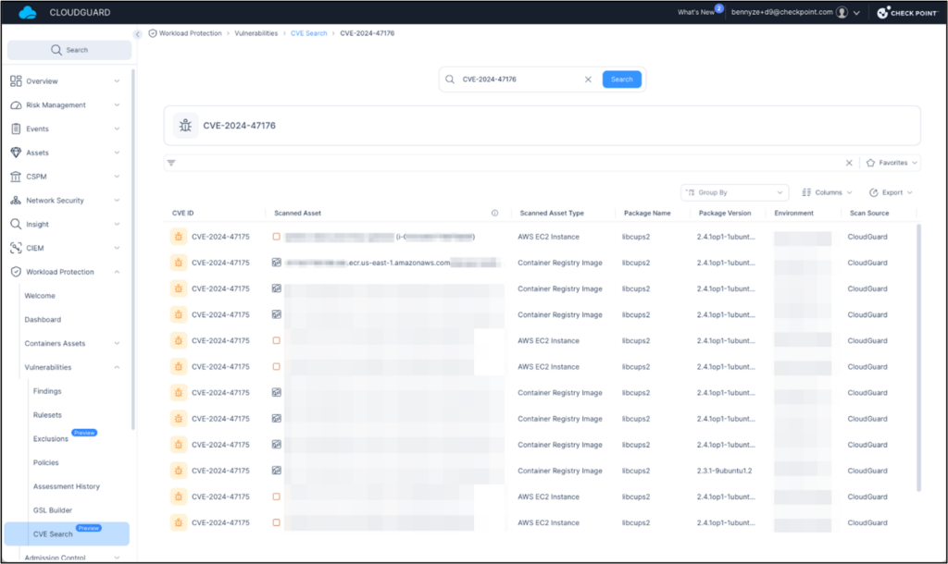948x564 pixels.
Task: Click the magnifier icon in CVE search field
Action: pyautogui.click(x=450, y=80)
